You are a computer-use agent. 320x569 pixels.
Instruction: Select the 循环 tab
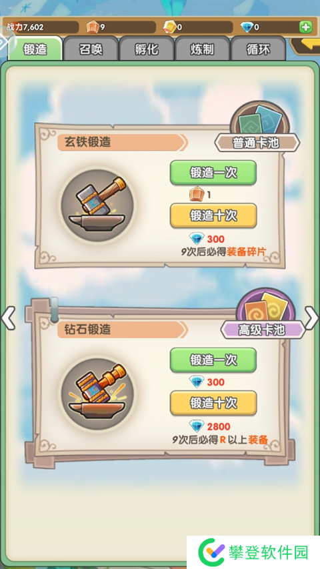click(x=258, y=49)
